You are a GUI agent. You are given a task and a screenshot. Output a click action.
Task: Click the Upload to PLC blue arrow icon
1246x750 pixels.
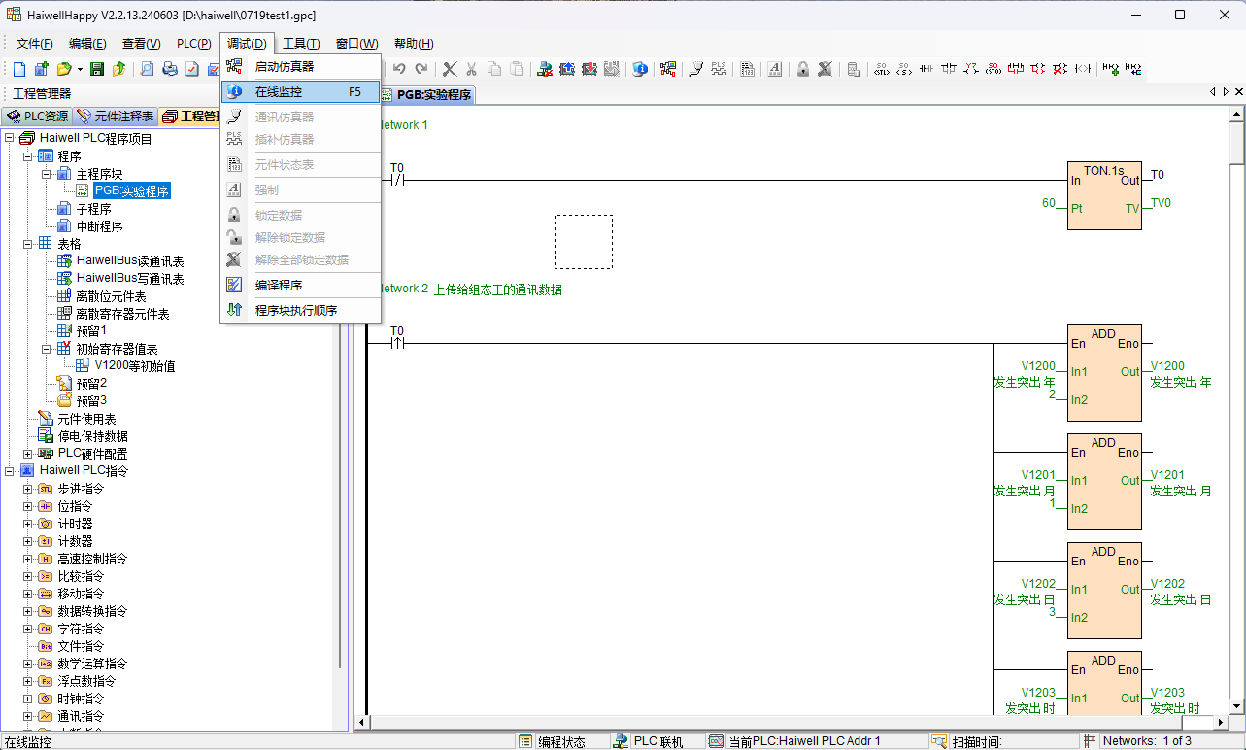click(566, 69)
